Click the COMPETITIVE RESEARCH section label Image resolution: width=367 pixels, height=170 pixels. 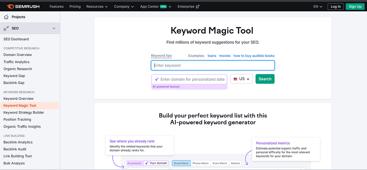point(21,48)
